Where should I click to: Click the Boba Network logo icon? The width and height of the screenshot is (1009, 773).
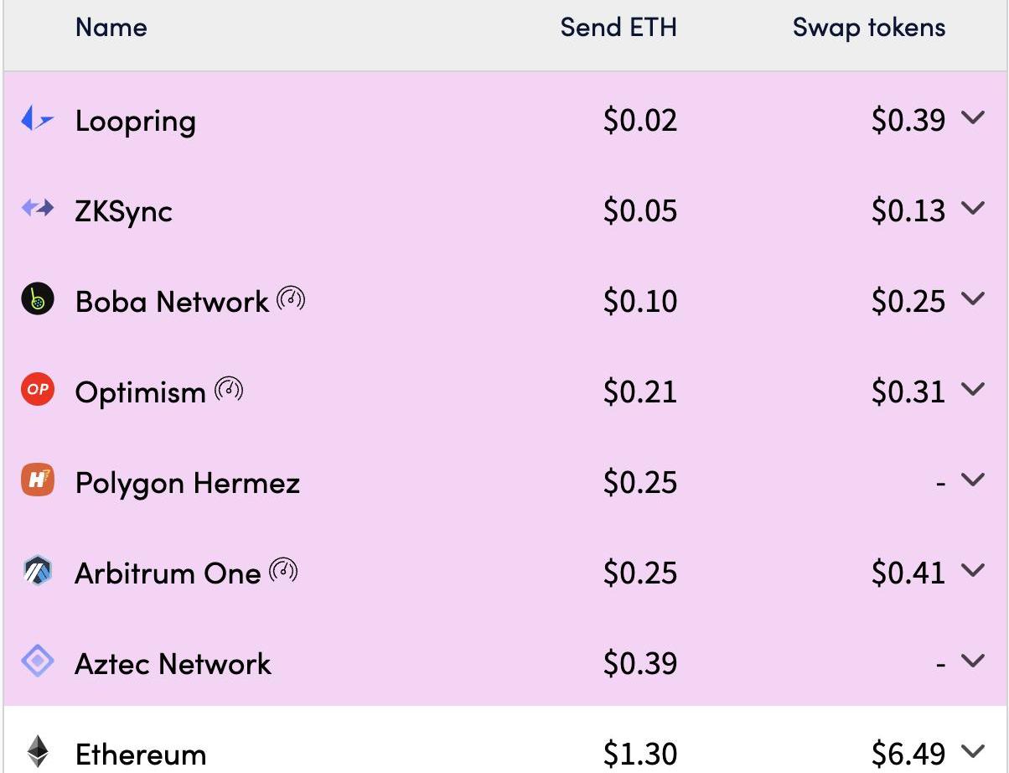click(38, 299)
